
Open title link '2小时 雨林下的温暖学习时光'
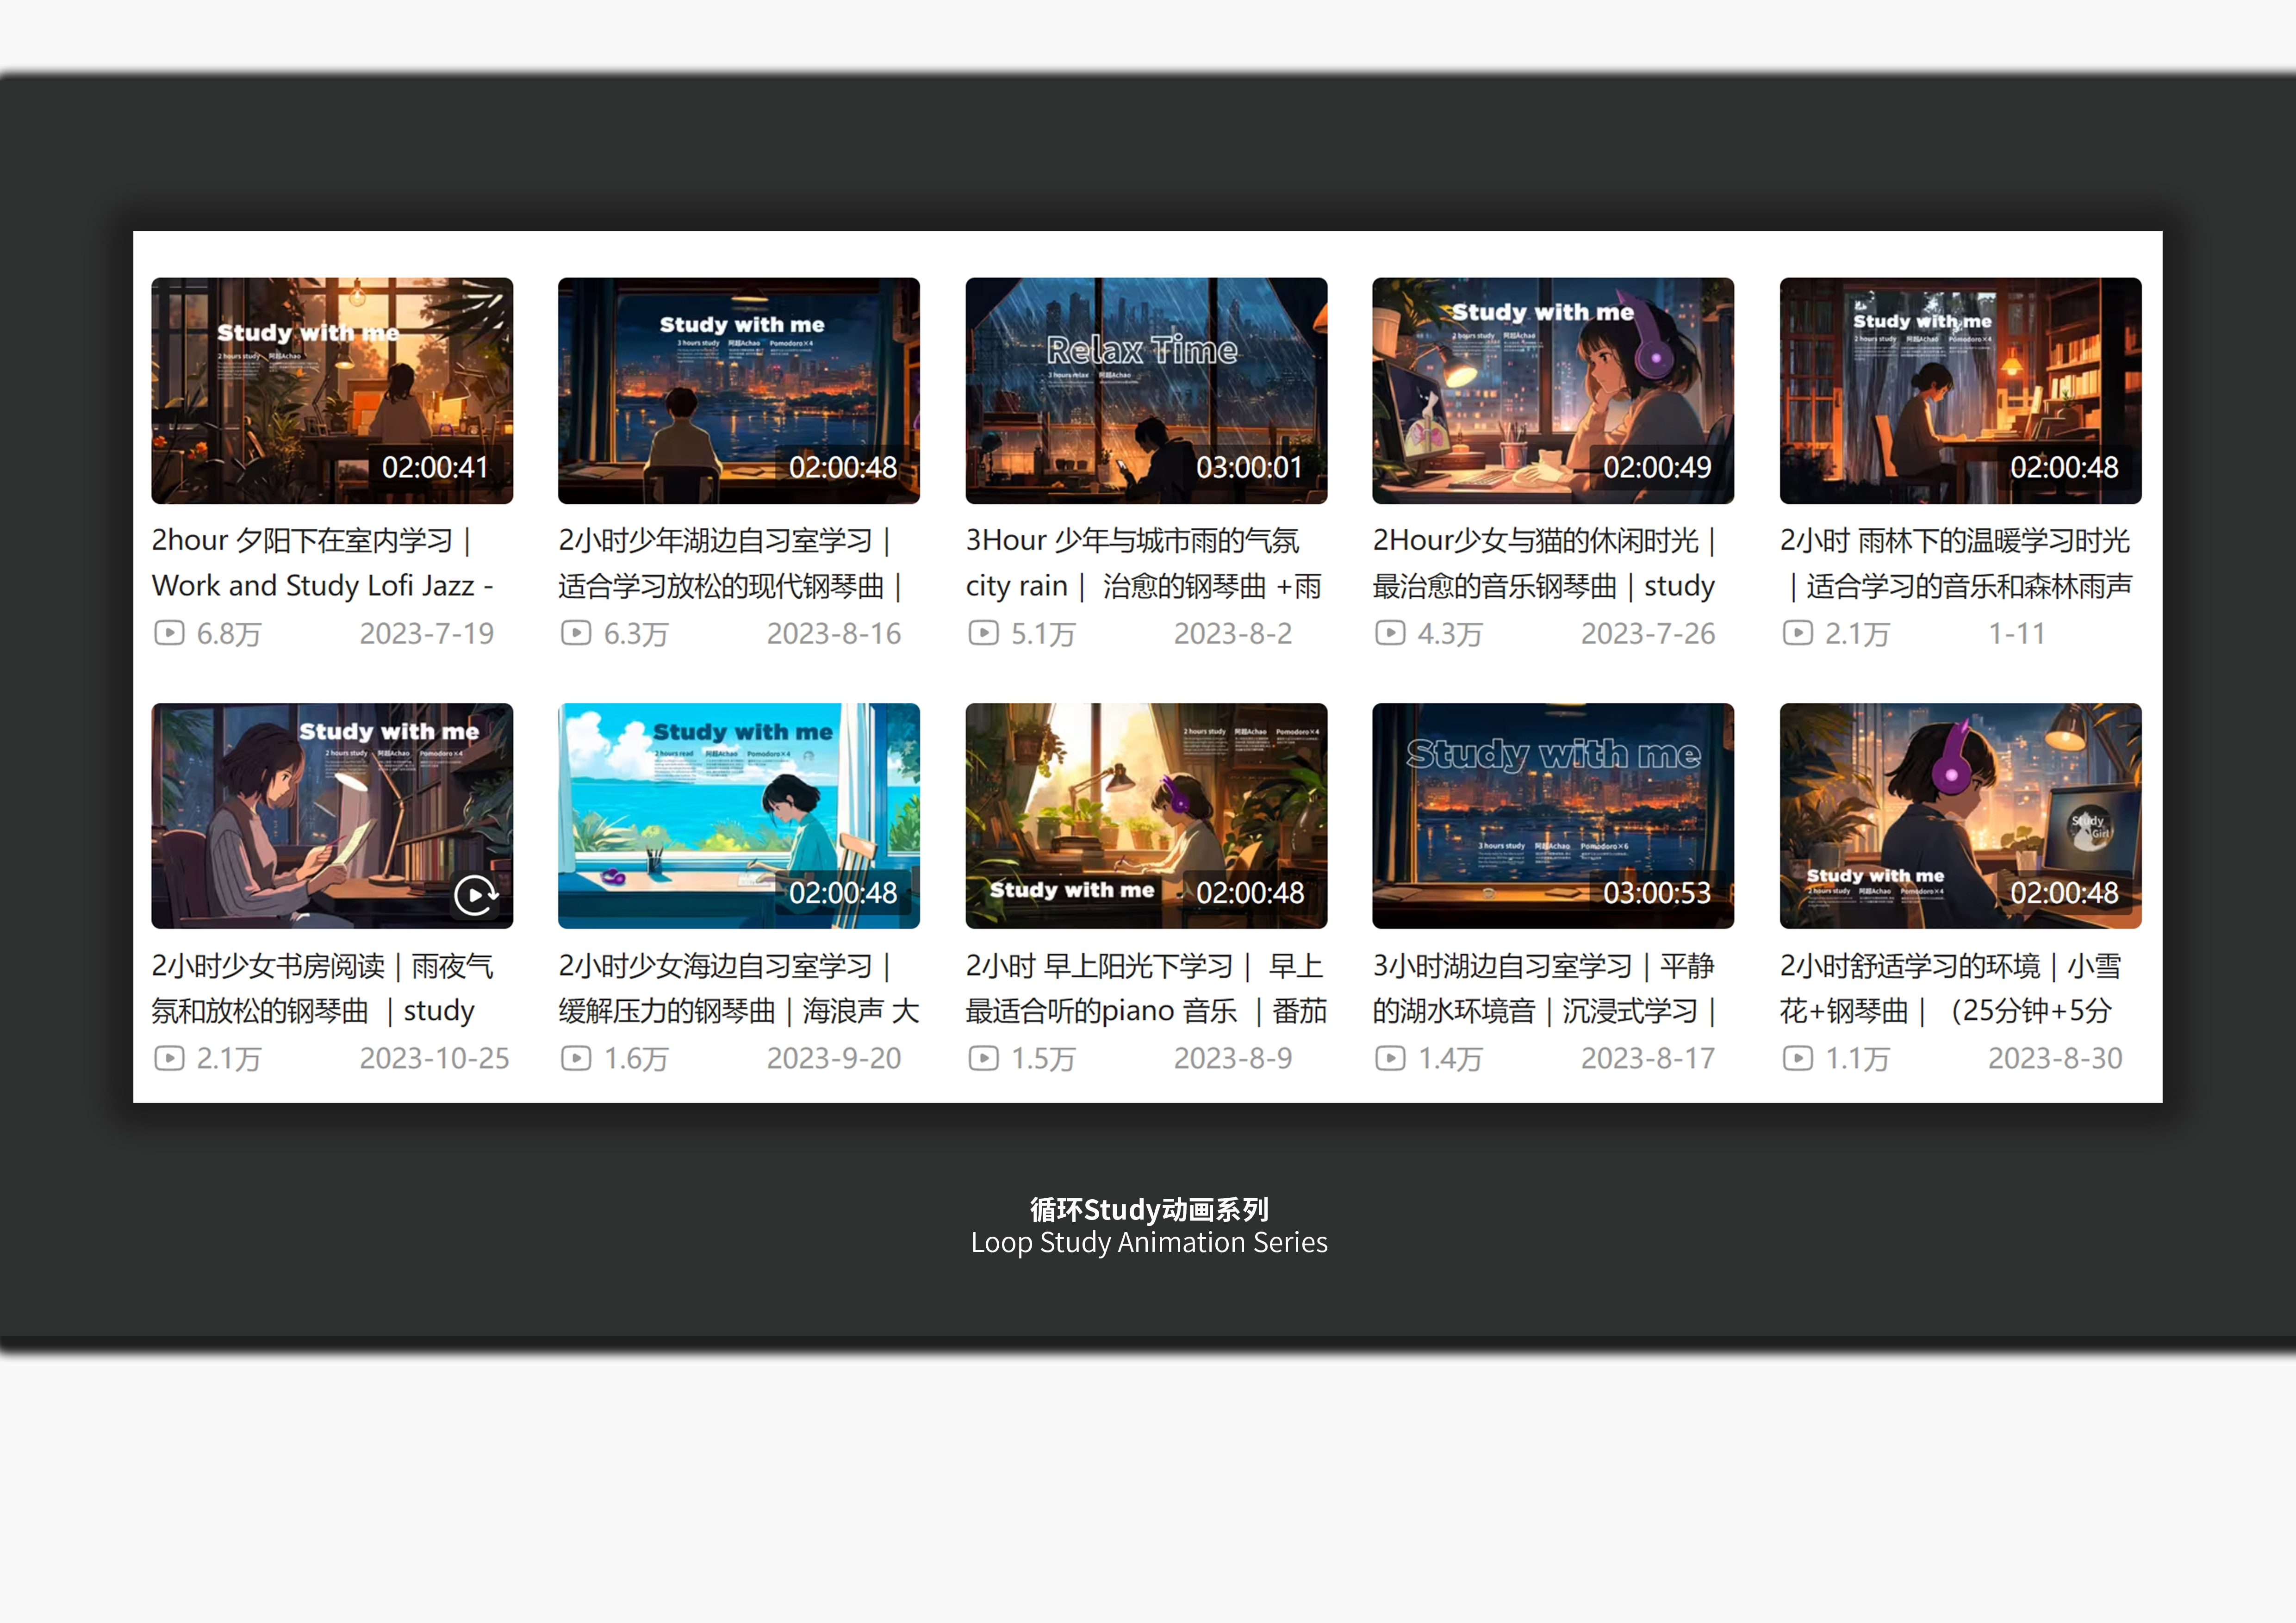1954,541
